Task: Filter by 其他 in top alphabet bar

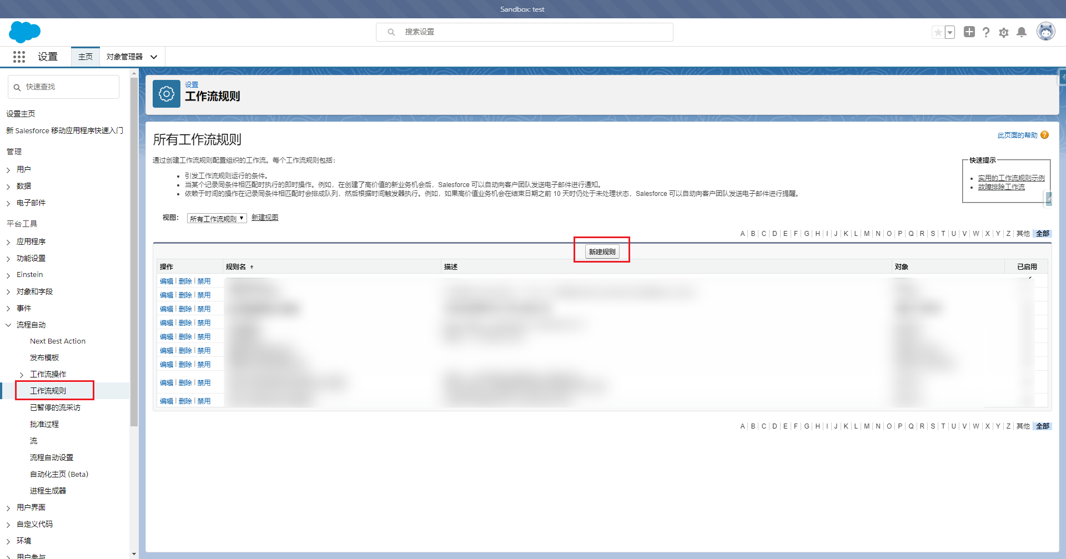Action: click(1023, 234)
